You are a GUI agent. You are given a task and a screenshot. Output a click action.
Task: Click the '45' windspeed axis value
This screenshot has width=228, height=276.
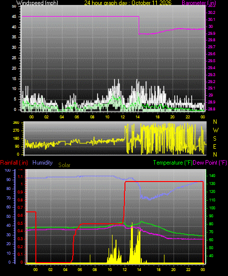[x=14, y=17]
